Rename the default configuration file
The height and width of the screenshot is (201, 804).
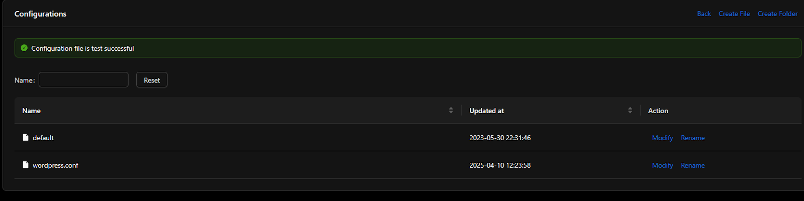[x=692, y=138]
